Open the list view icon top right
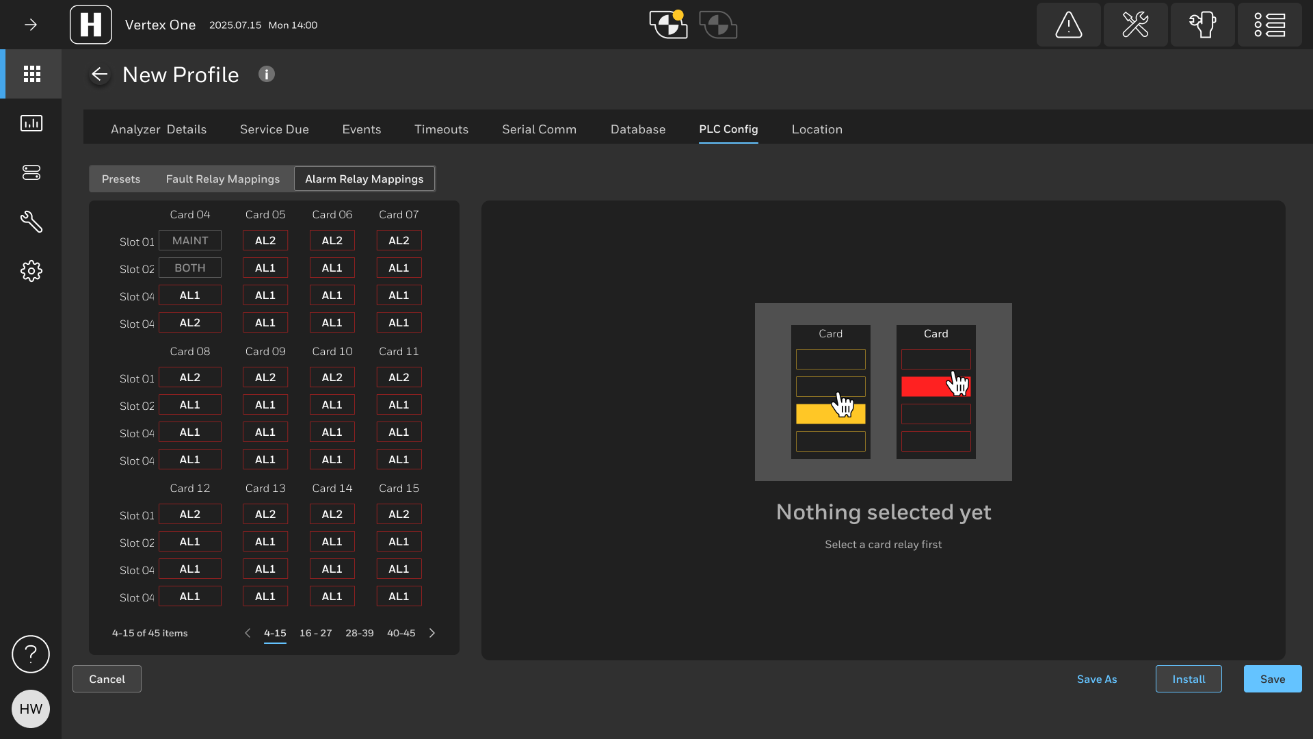This screenshot has width=1313, height=739. point(1269,25)
